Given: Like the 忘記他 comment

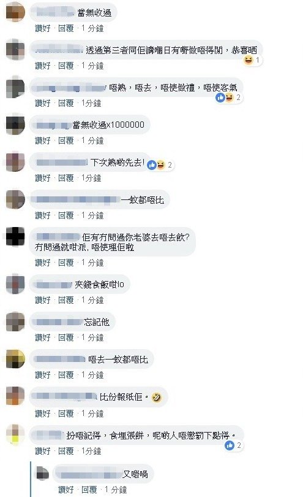Looking at the screenshot, I should pos(43,337).
